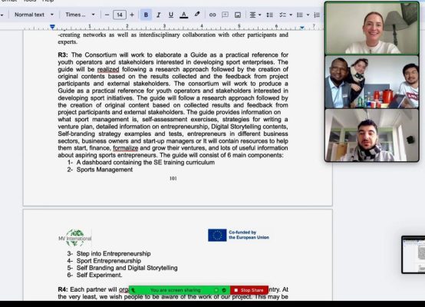Click the bulleted list icon
The height and width of the screenshot is (307, 425).
click(300, 15)
